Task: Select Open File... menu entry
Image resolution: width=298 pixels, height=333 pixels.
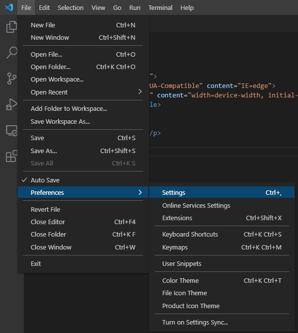Action: (x=83, y=54)
